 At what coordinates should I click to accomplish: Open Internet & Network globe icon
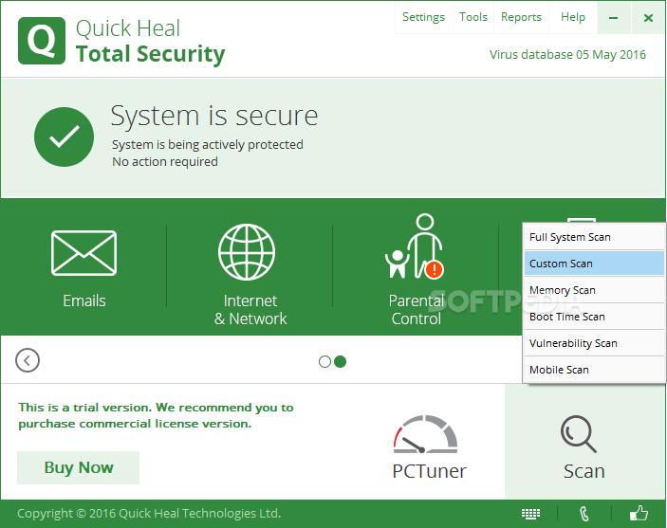[x=247, y=251]
